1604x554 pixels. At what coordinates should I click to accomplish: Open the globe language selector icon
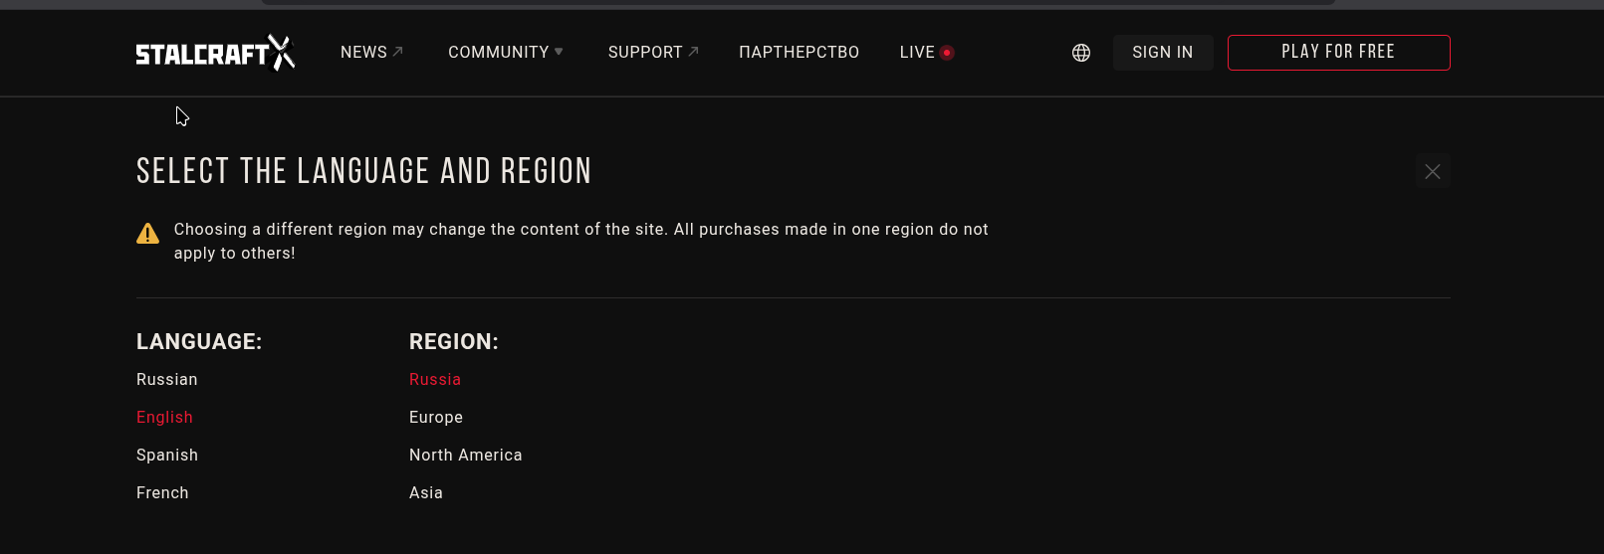[1081, 53]
